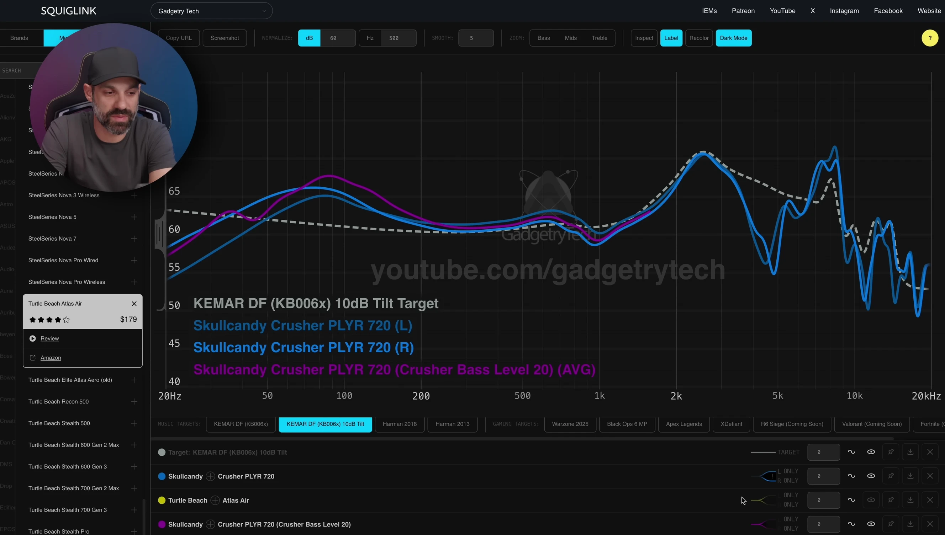Add SteelSeries Nova 7 to the graph

pos(134,239)
